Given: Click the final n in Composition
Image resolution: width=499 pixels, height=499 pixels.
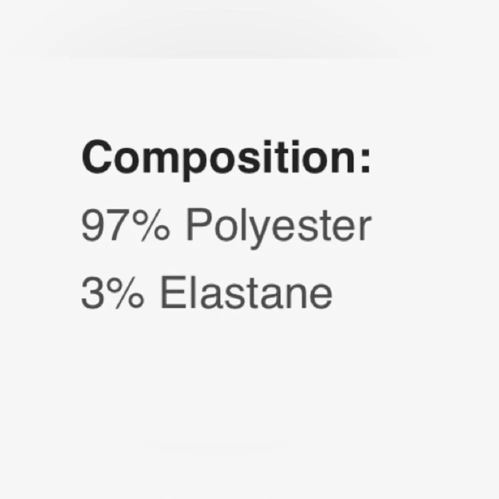Looking at the screenshot, I should 344,160.
